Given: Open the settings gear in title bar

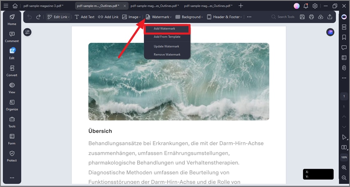Looking at the screenshot, I should (x=315, y=6).
